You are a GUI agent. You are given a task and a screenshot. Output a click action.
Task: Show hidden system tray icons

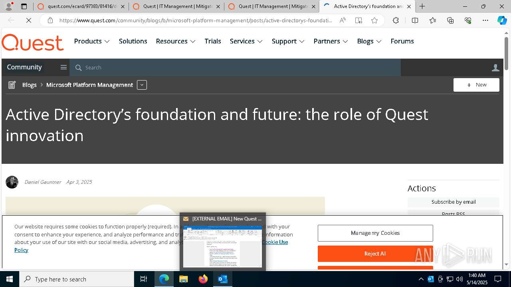coord(421,279)
